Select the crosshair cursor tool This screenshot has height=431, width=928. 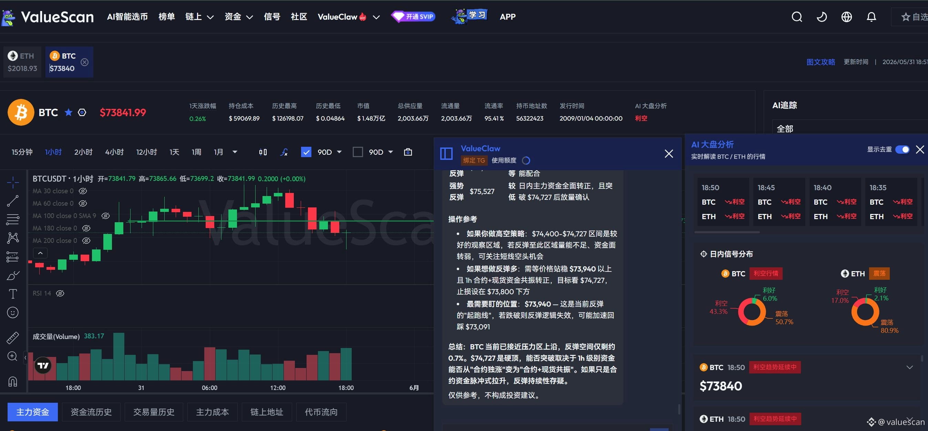[13, 182]
